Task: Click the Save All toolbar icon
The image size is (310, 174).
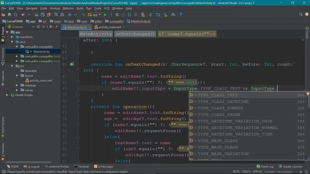Action: click(9, 15)
